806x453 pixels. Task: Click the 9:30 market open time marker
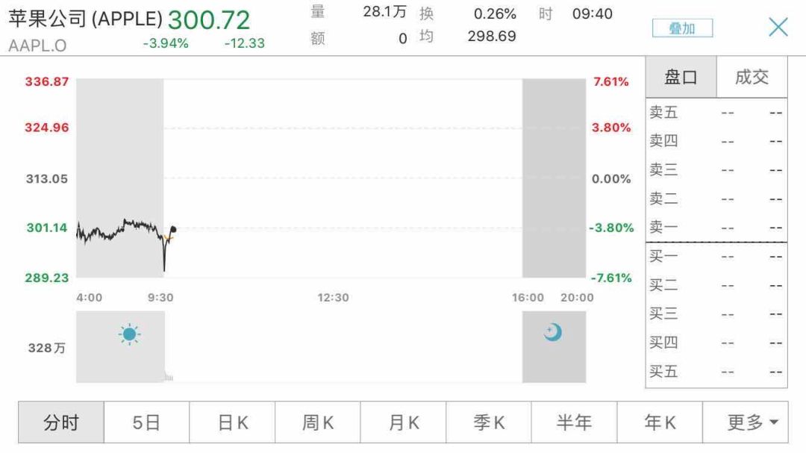coord(160,297)
